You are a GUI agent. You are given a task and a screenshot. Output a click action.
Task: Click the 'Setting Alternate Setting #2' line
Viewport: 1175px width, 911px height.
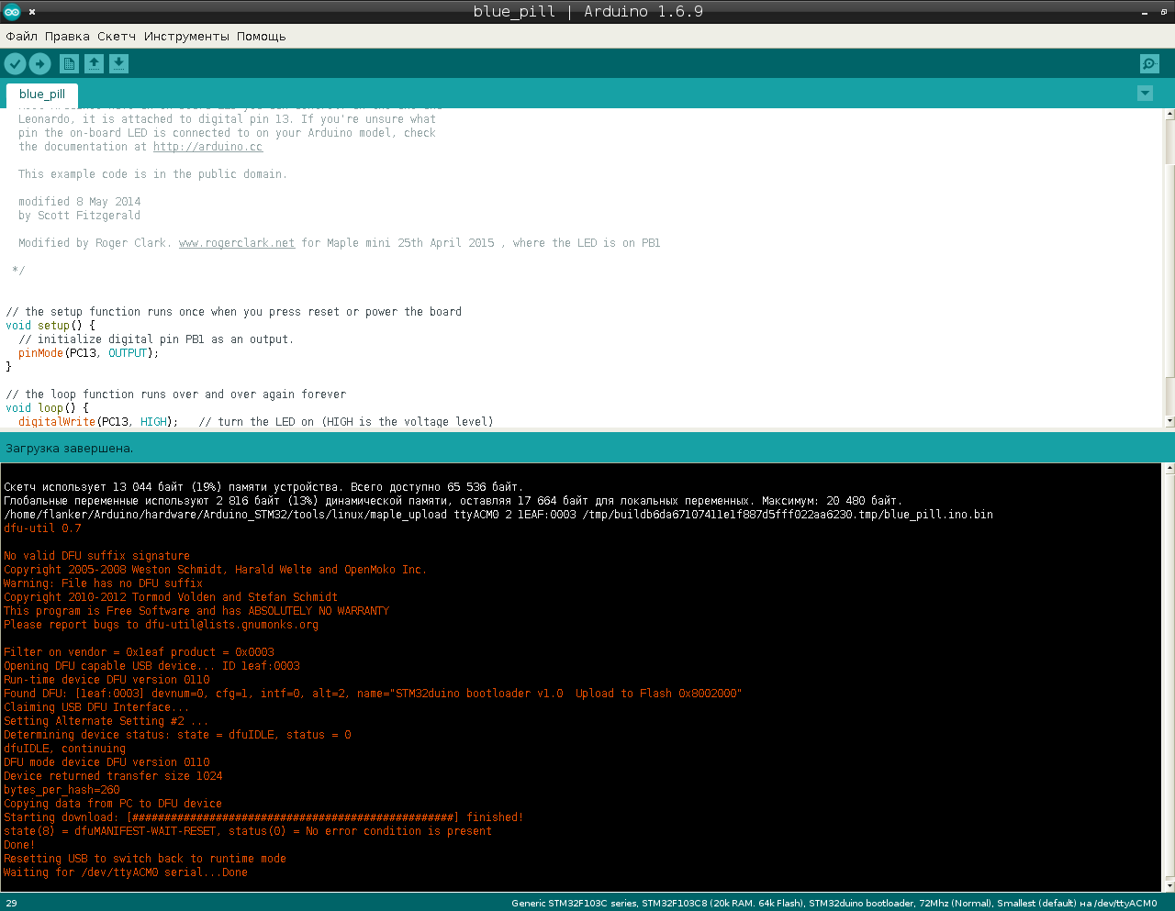(x=106, y=721)
